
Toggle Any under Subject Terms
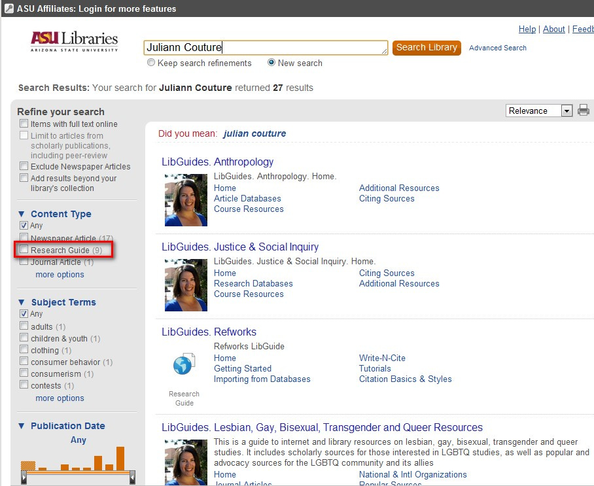pyautogui.click(x=24, y=314)
